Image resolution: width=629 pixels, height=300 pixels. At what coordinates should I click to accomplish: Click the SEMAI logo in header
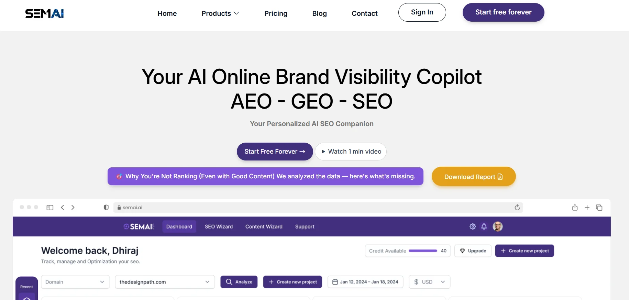click(44, 13)
